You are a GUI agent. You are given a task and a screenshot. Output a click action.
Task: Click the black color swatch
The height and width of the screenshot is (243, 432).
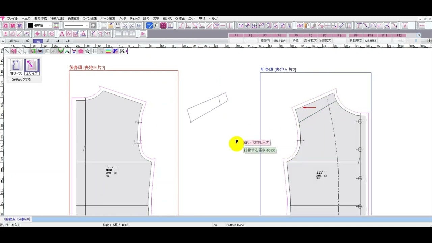(30, 26)
